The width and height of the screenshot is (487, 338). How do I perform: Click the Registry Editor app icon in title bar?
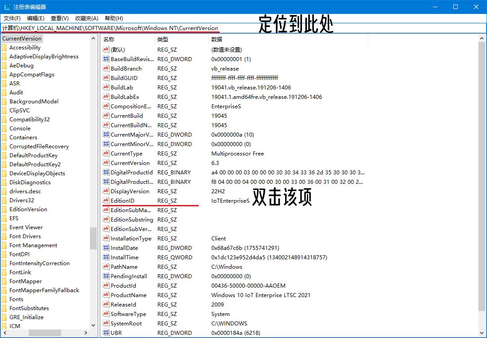8,7
